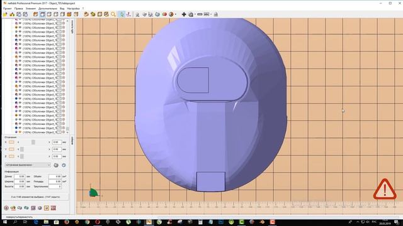Viewport: 403px width, 226px height.
Task: Click the parts tree scrollbar up arrow
Action: click(67, 21)
